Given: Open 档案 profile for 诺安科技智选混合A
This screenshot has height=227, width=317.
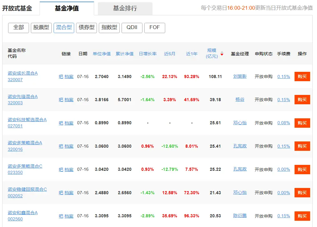Looking at the screenshot, I should (69, 123).
